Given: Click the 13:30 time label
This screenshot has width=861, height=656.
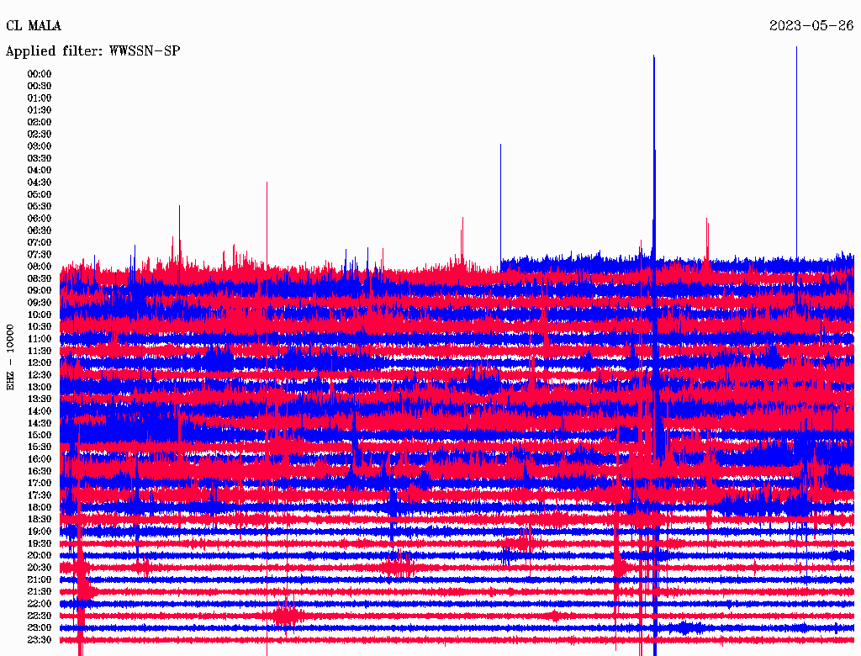Looking at the screenshot, I should click(40, 399).
